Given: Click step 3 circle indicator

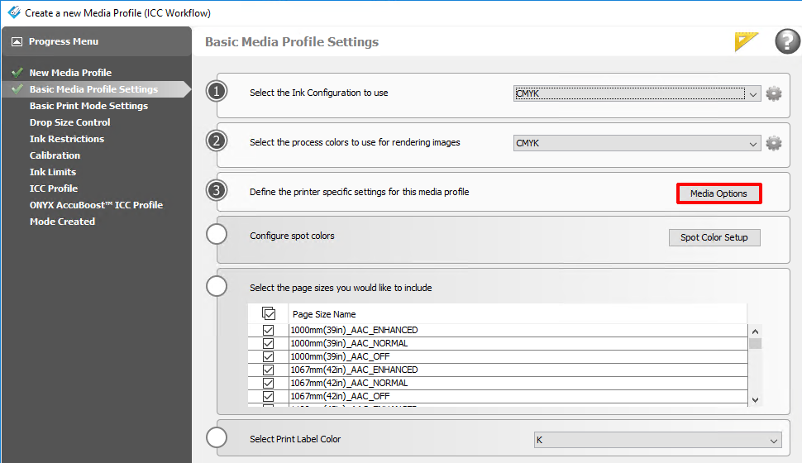Looking at the screenshot, I should [217, 191].
